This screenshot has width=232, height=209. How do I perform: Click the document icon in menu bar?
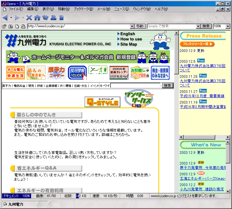tap(5, 9)
